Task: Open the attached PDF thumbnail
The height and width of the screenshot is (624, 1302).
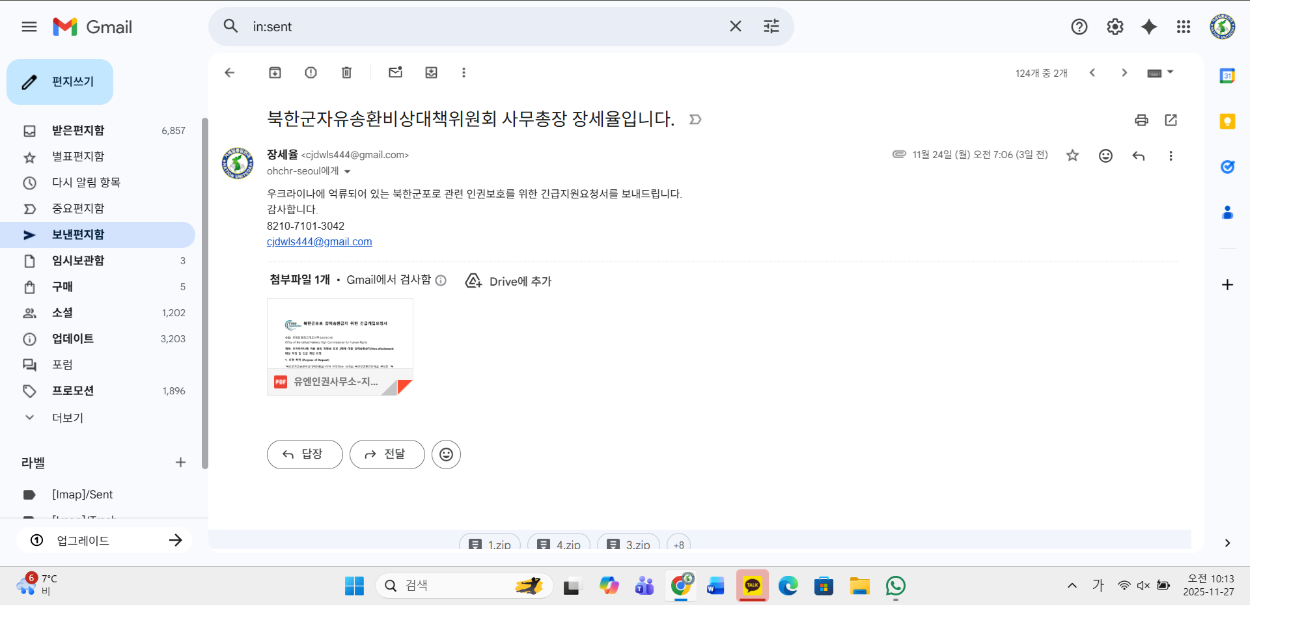Action: [x=340, y=346]
